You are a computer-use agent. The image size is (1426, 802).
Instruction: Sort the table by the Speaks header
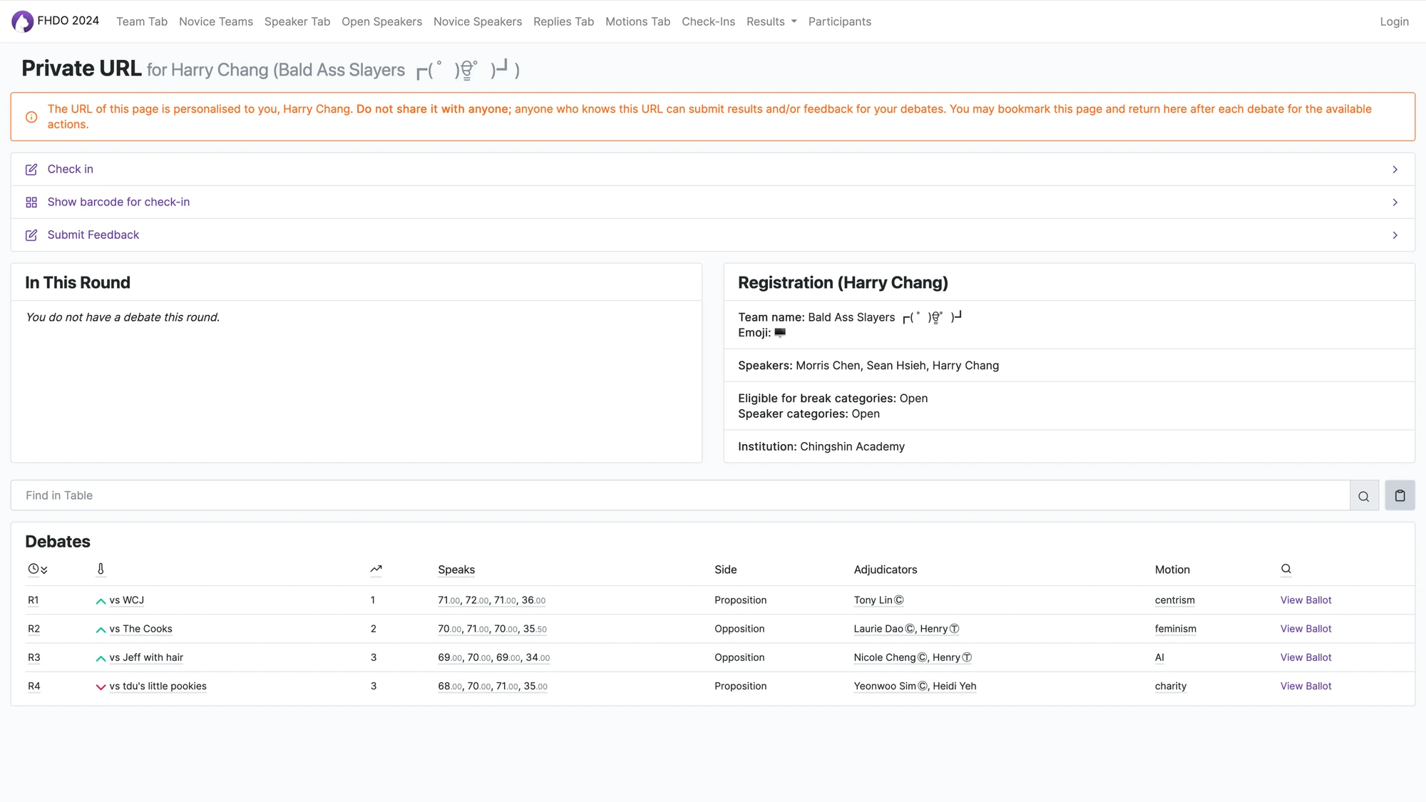[456, 570]
